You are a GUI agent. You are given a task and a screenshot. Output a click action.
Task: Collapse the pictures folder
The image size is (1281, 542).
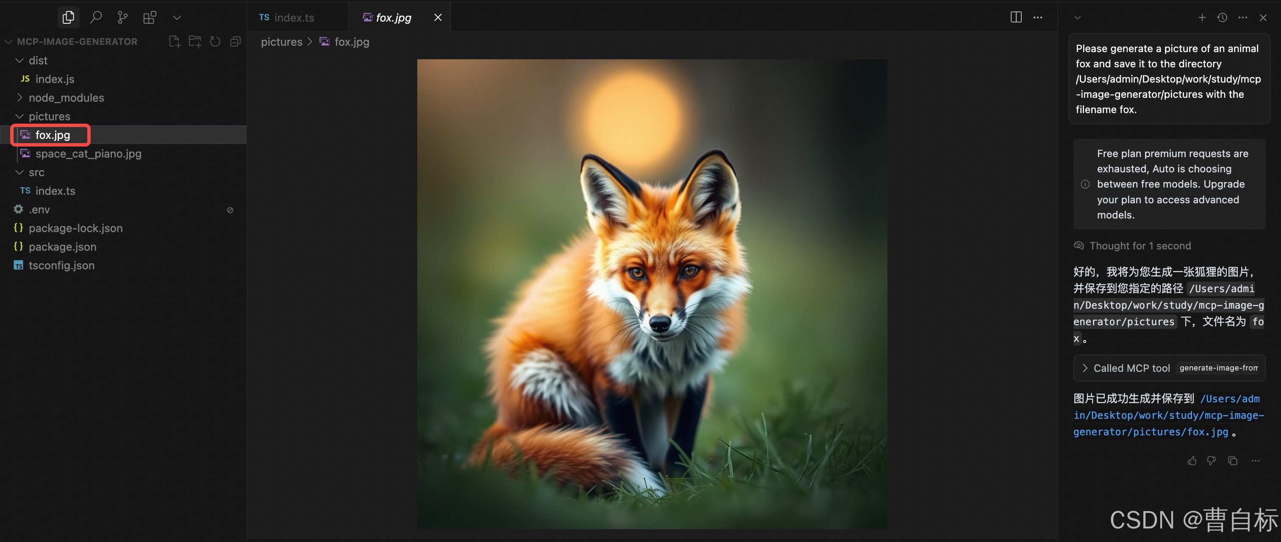[49, 116]
